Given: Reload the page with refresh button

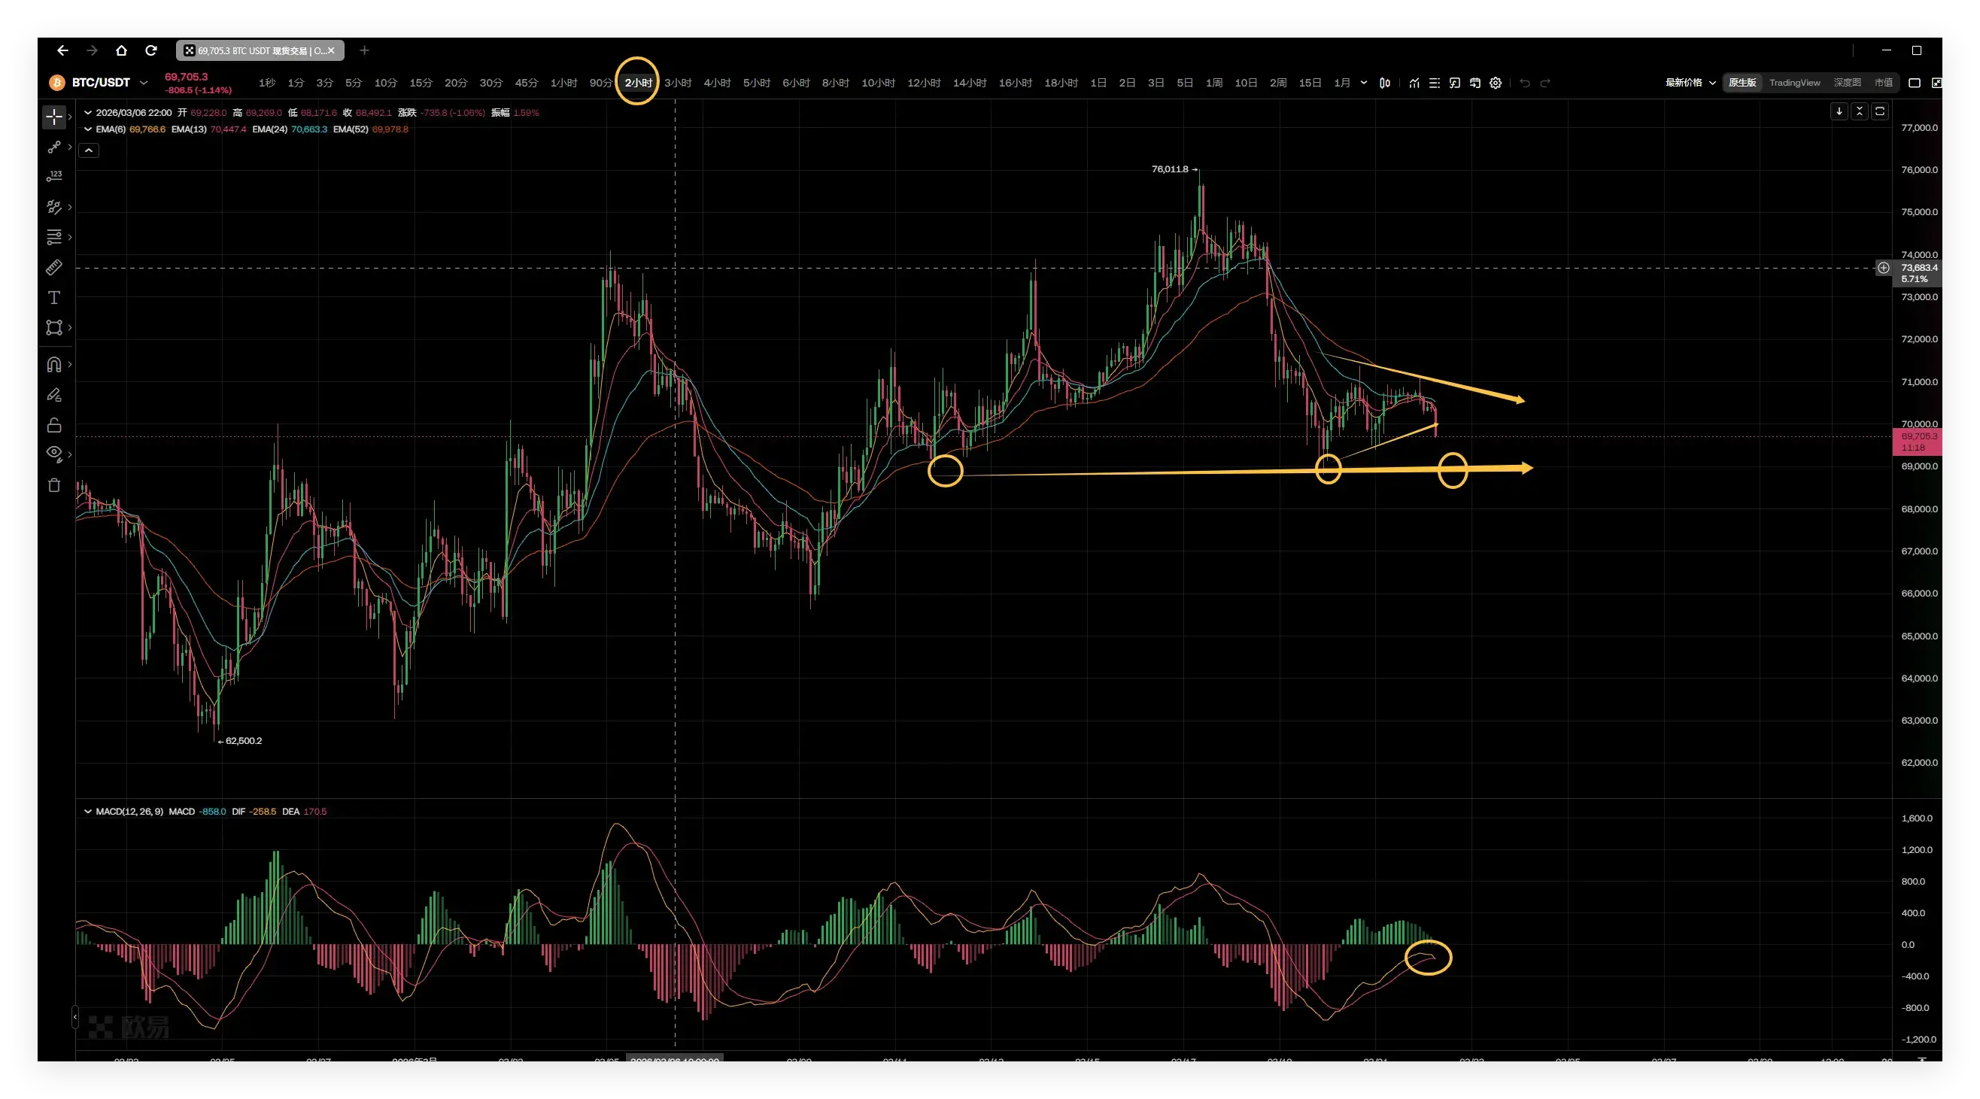Looking at the screenshot, I should (x=151, y=50).
